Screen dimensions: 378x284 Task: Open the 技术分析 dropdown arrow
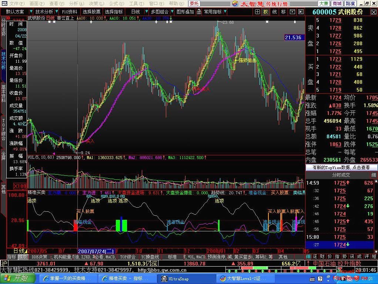coord(57,11)
